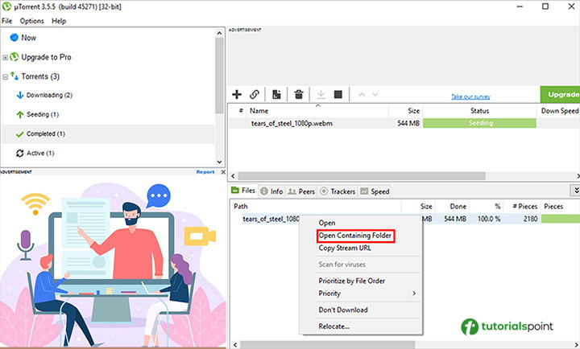Switch to the Speed tab
The height and width of the screenshot is (349, 580).
(375, 191)
